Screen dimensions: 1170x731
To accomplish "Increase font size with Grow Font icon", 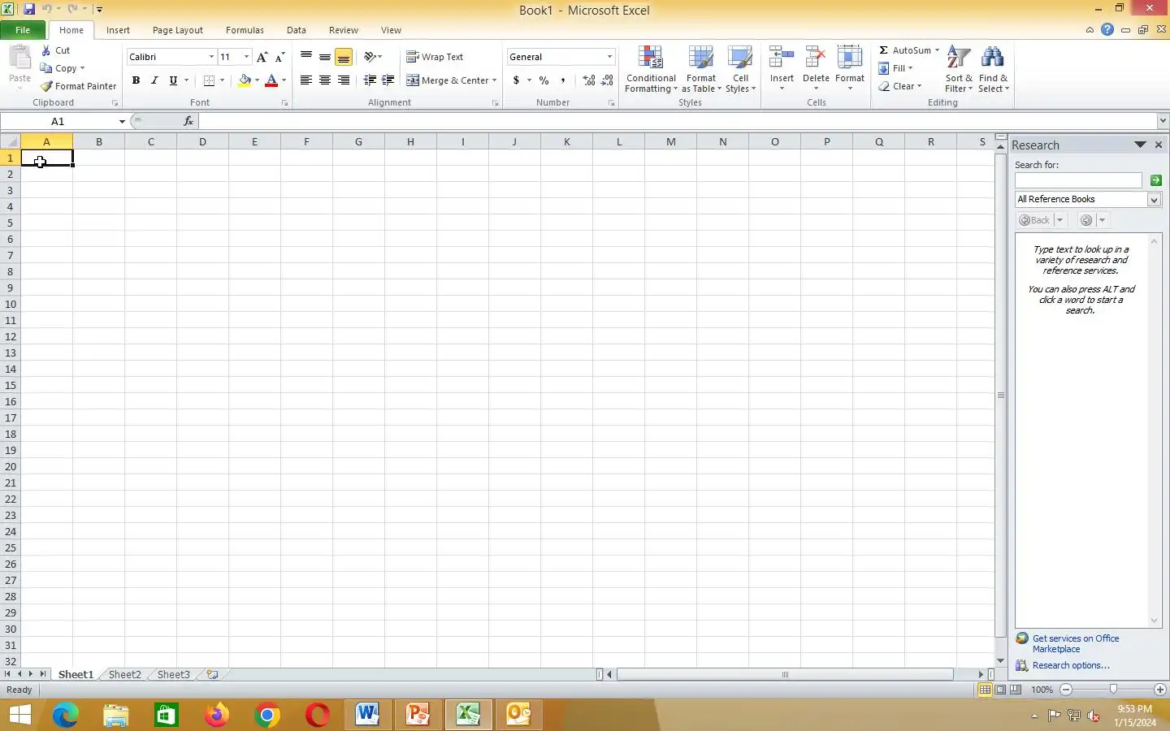I will tap(262, 57).
